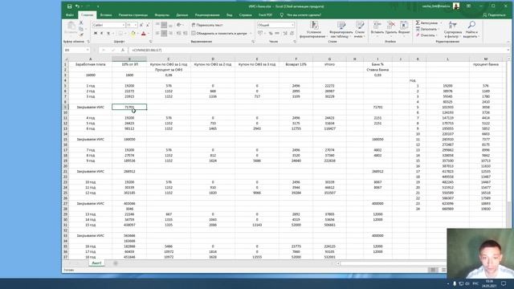Switch to the Вставка ribbon tab

(106, 14)
